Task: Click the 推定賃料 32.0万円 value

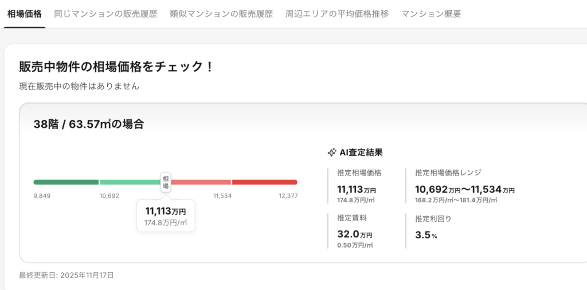Action: 354,234
